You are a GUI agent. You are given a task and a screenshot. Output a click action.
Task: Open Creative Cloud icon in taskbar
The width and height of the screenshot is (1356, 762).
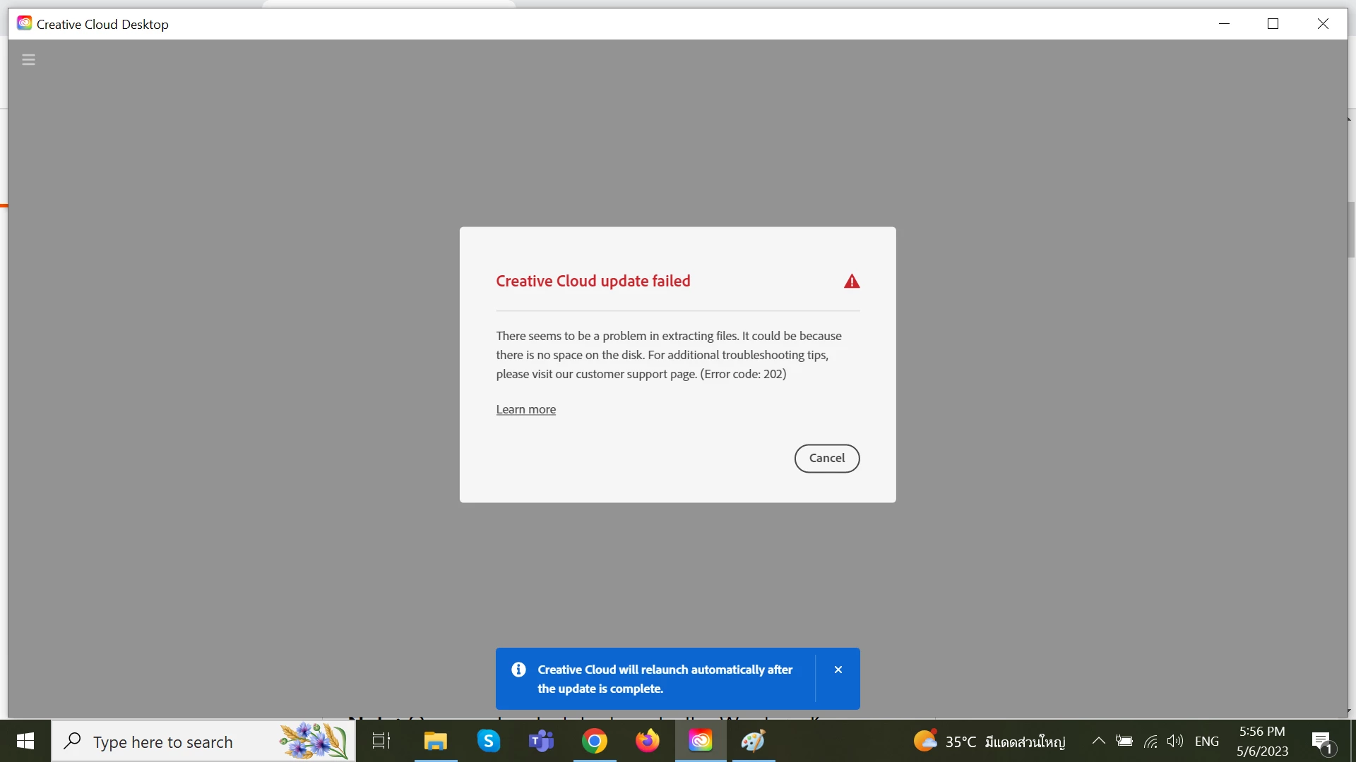pos(700,741)
